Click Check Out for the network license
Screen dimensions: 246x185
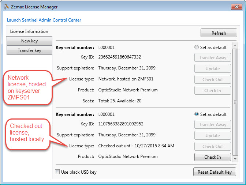(x=213, y=79)
